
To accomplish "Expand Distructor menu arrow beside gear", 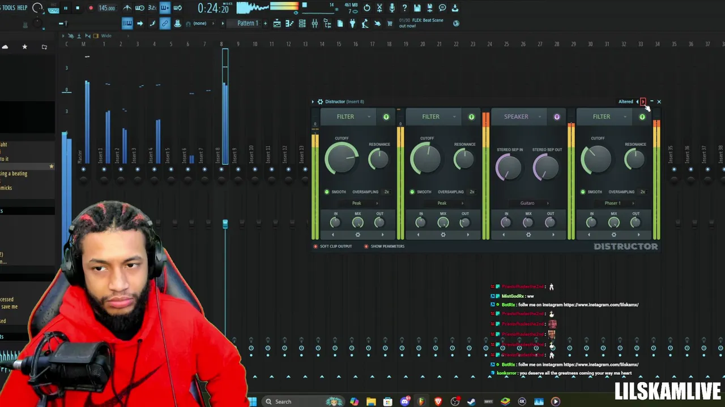I will click(x=313, y=102).
